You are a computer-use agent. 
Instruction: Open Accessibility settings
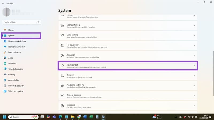coord(21,80)
